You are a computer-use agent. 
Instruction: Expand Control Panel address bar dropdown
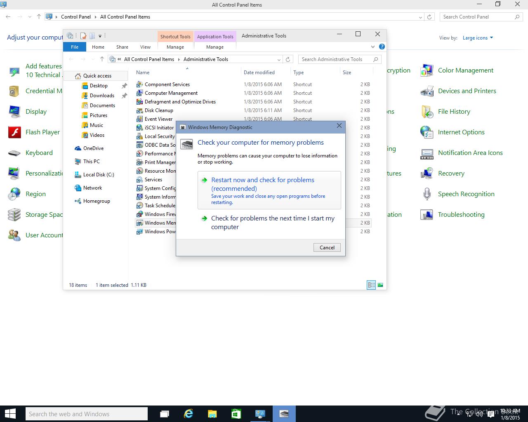pyautogui.click(x=420, y=17)
